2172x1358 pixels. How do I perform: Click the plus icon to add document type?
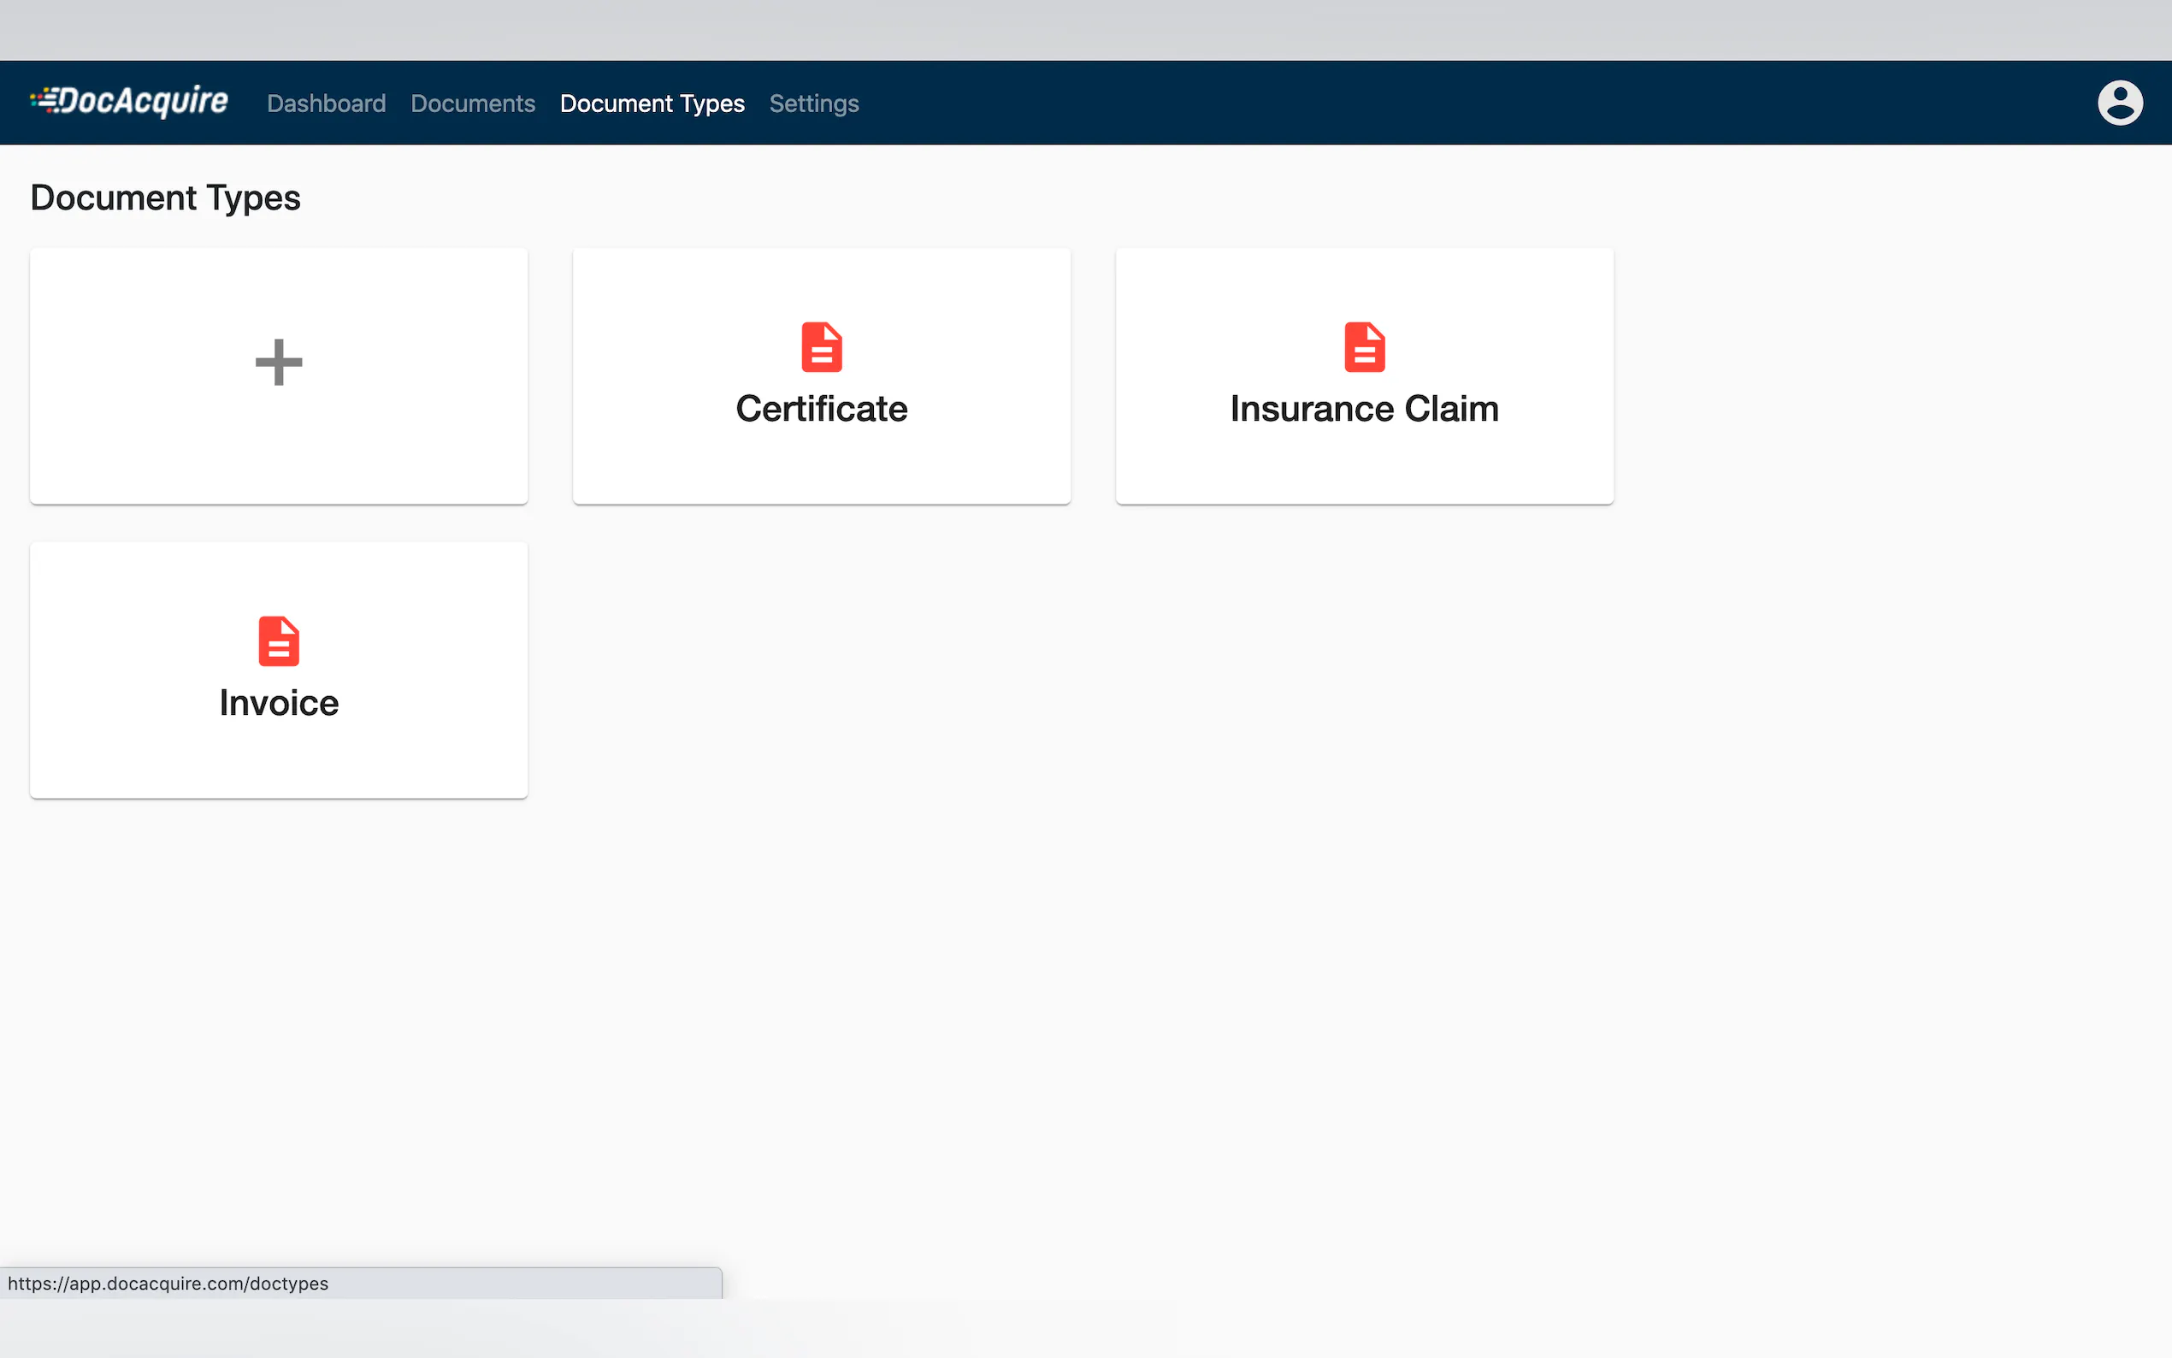tap(279, 362)
